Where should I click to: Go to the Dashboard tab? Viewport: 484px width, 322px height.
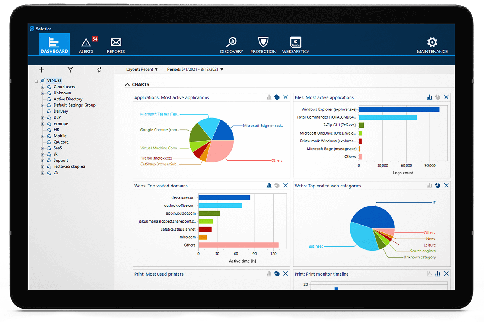pos(54,45)
